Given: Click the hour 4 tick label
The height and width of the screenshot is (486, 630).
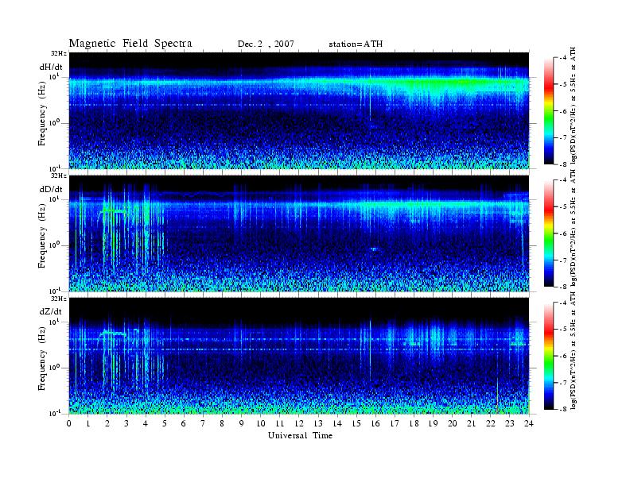Looking at the screenshot, I should pos(146,423).
